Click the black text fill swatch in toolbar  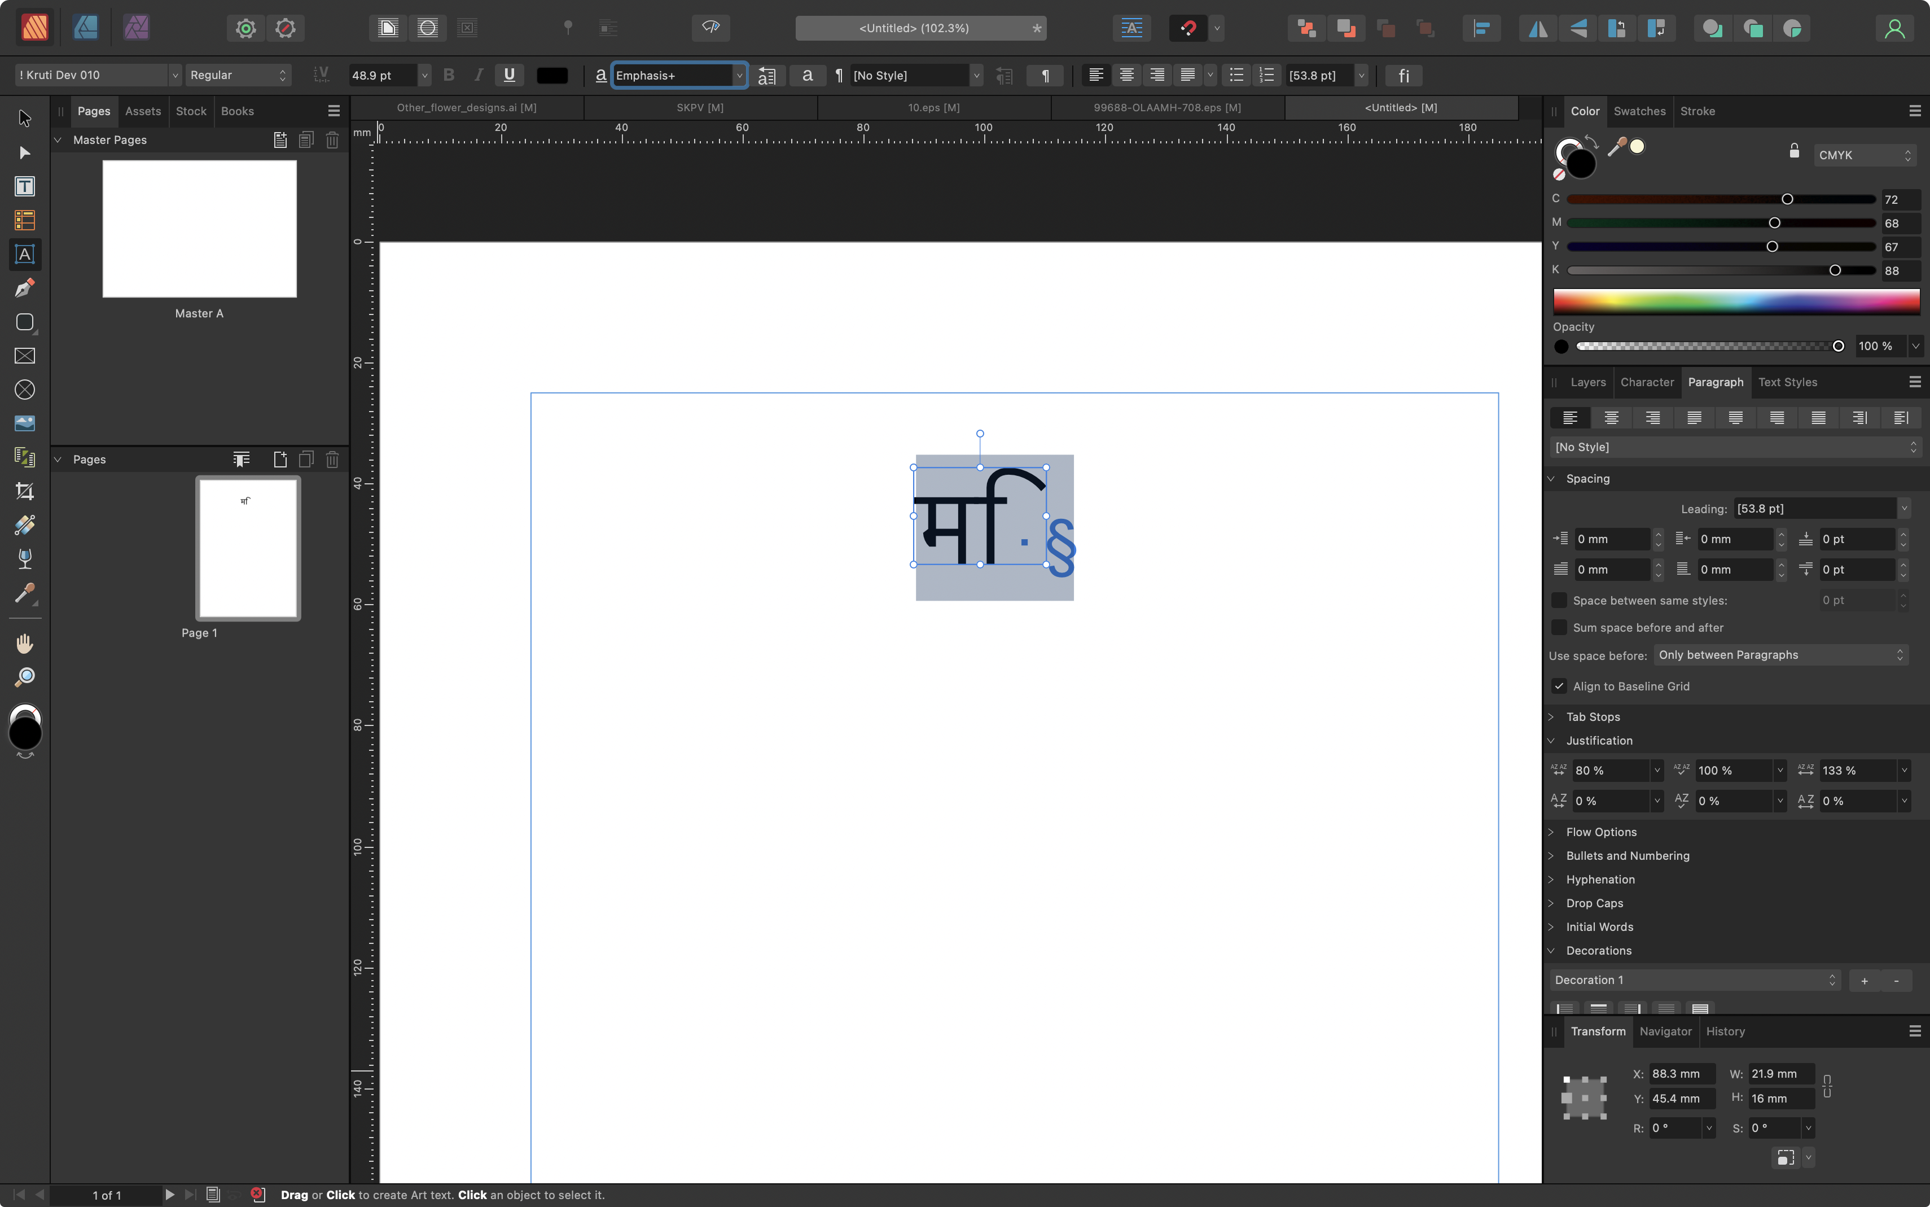(x=552, y=76)
